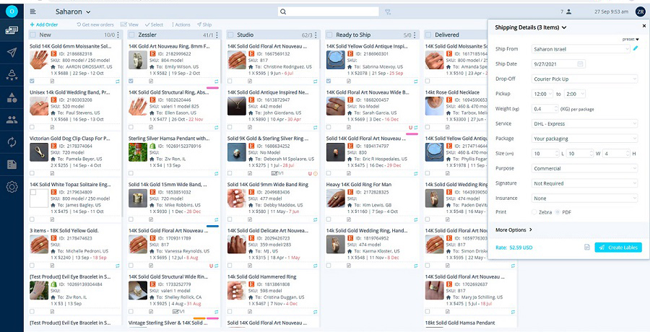Click the paper plane shipping sidebar icon
This screenshot has width=650, height=332.
coord(12,53)
